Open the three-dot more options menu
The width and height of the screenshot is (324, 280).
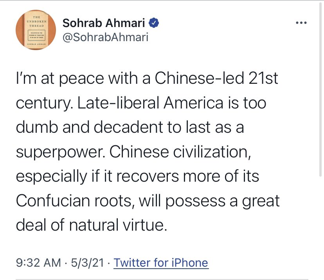click(x=301, y=23)
